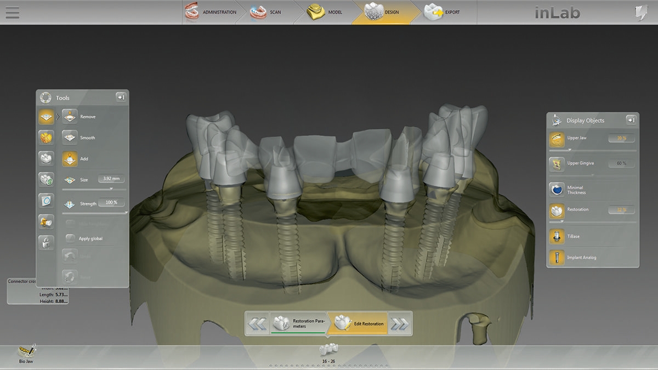Activate the Add material tool
The width and height of the screenshot is (658, 370).
pos(70,158)
